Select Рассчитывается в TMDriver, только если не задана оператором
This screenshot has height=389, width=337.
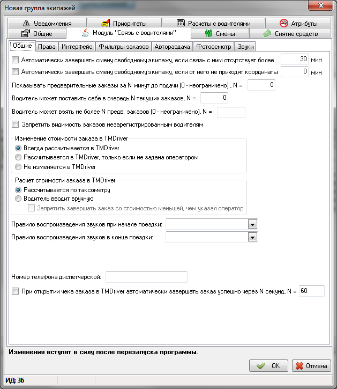point(18,157)
